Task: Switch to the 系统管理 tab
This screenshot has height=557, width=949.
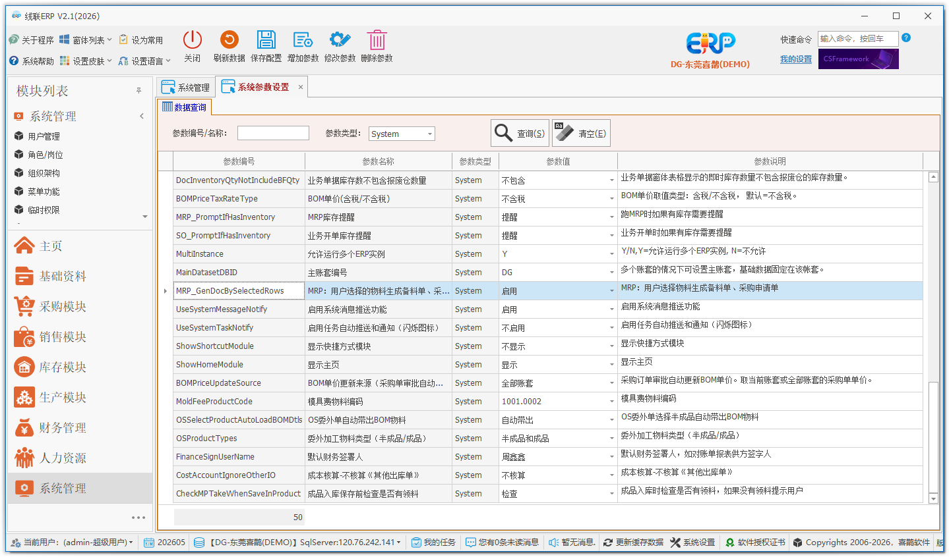Action: point(186,87)
